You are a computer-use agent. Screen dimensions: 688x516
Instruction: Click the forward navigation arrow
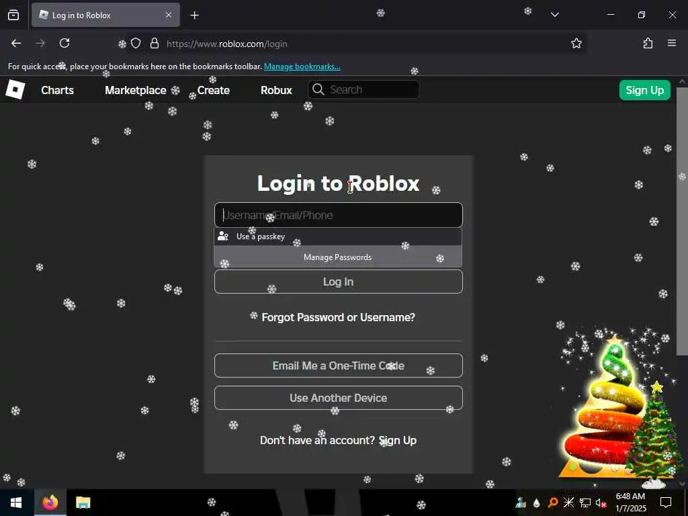40,43
